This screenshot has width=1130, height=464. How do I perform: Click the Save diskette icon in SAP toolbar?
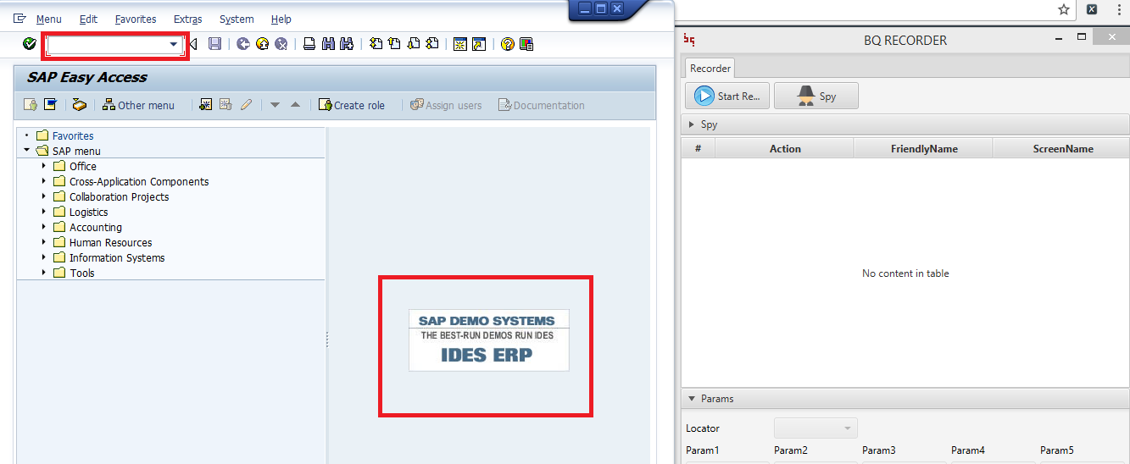214,44
